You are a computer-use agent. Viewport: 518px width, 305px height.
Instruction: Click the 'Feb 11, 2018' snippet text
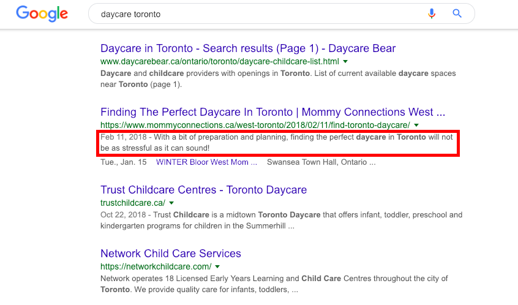[124, 137]
